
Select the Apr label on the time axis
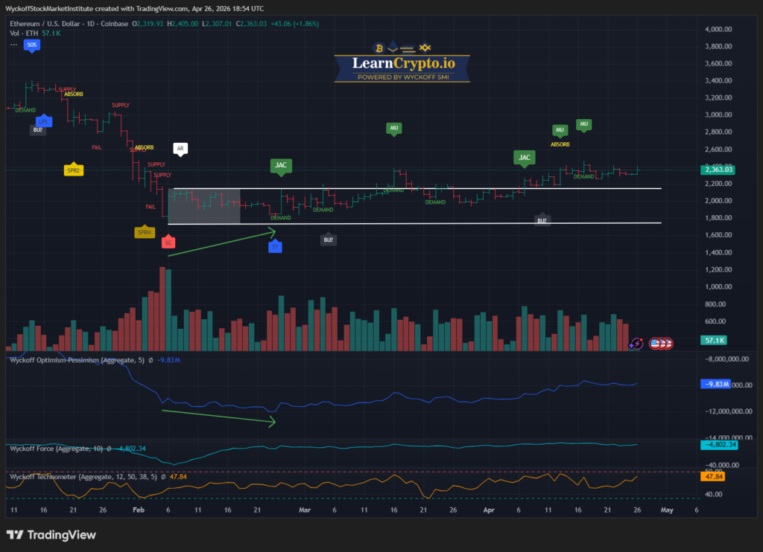click(489, 510)
